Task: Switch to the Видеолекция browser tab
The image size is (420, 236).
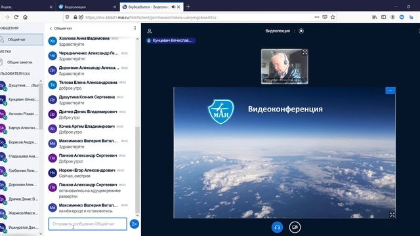Action: (x=87, y=7)
